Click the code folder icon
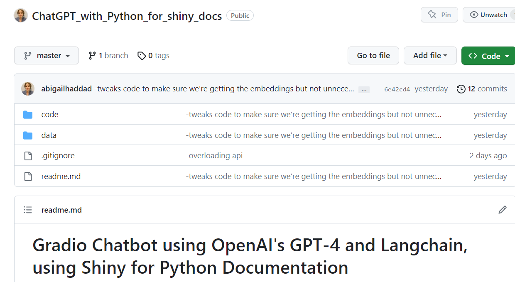 (x=28, y=115)
